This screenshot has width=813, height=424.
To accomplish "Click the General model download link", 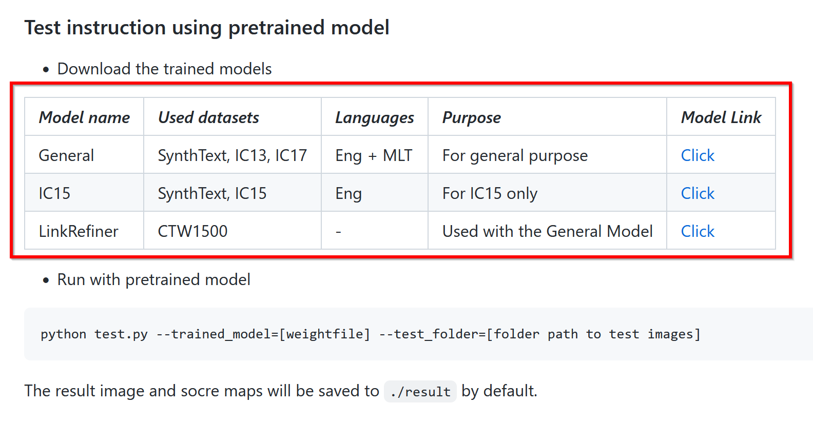I will click(x=697, y=155).
